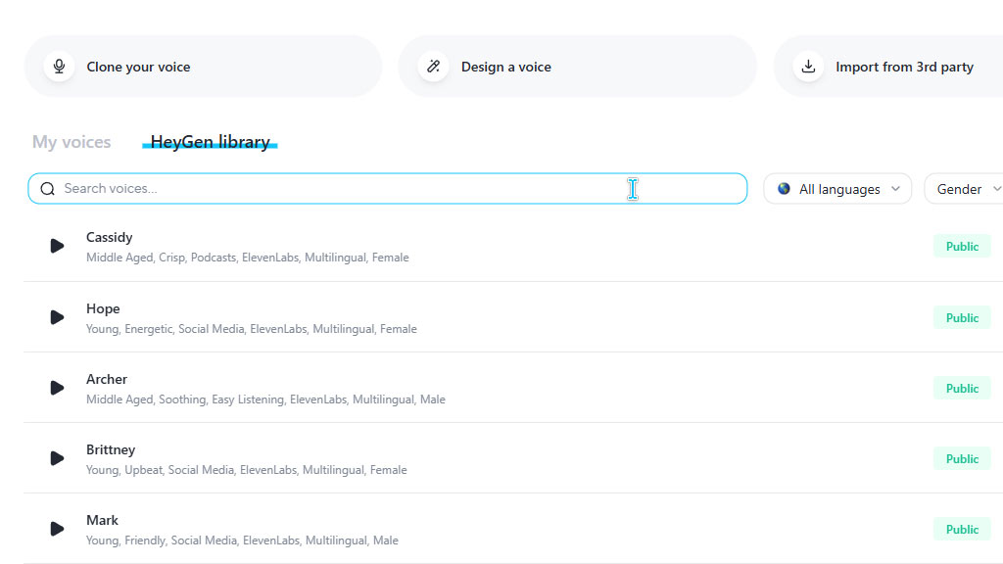
Task: Click the download icon for Import from 3rd party
Action: tap(808, 67)
